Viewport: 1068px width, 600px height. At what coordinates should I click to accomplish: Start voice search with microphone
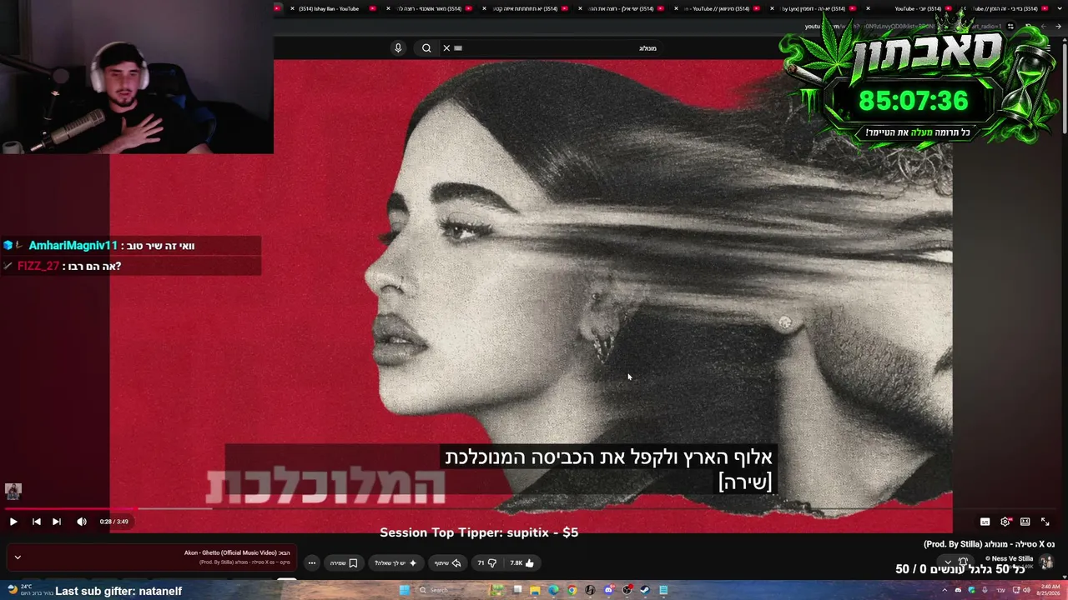click(x=398, y=48)
